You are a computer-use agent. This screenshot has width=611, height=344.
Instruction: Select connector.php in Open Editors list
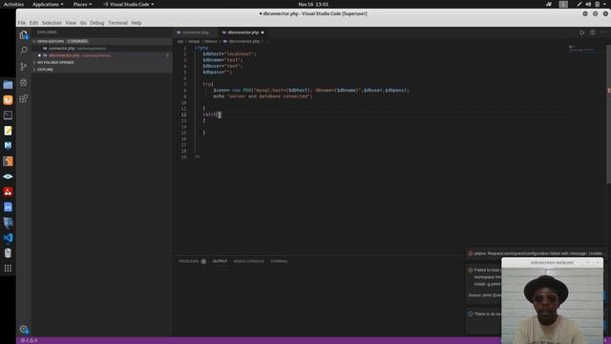pos(102,49)
